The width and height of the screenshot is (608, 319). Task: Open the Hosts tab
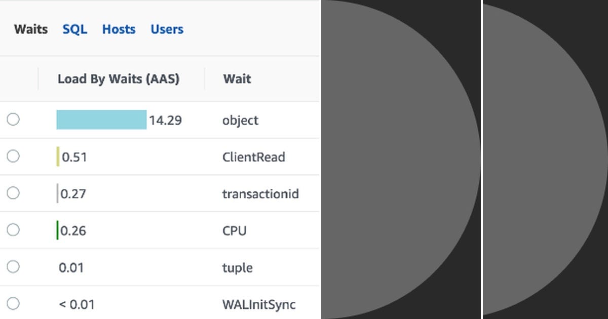point(119,29)
